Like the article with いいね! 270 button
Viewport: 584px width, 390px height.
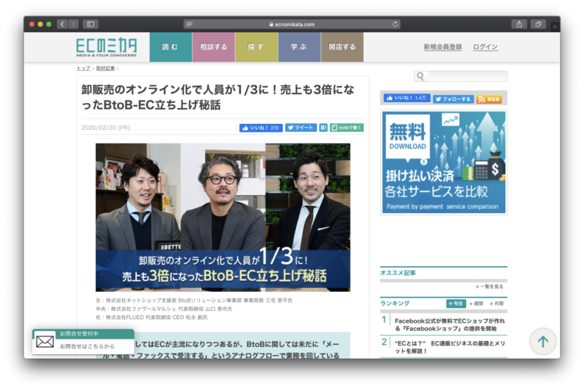261,128
